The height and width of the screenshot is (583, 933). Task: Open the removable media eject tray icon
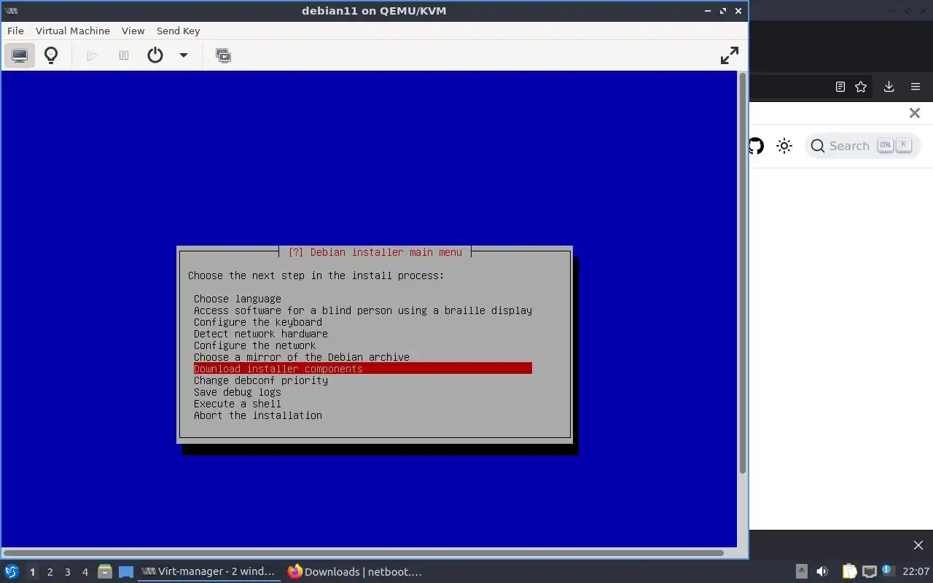tap(801, 571)
